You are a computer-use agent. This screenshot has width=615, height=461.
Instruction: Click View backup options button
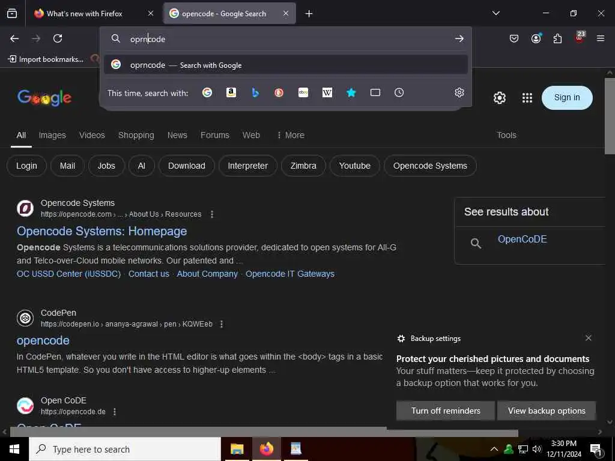point(547,411)
